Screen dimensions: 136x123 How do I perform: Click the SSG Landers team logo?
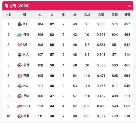pos(20,106)
